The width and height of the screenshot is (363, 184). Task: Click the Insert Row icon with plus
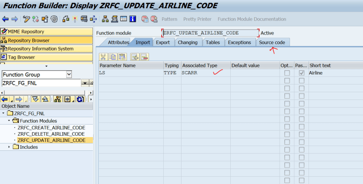135,57
